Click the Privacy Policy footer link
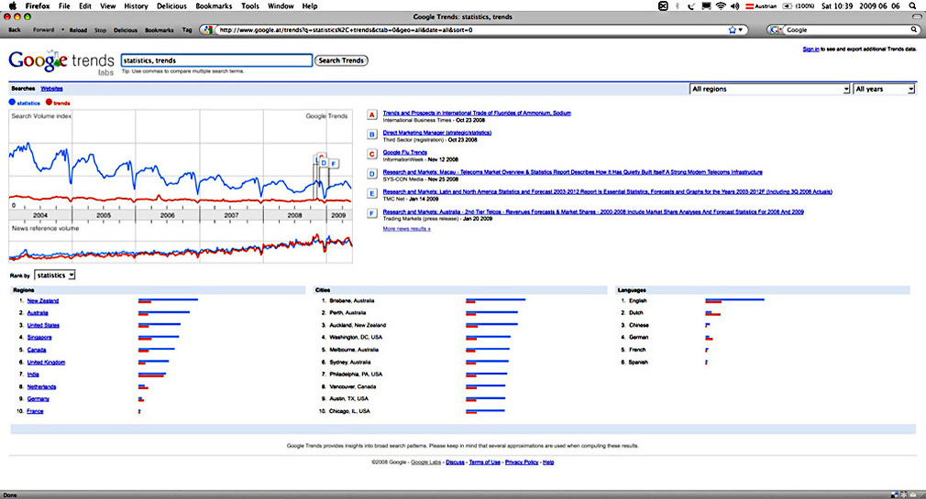This screenshot has width=926, height=499. click(522, 462)
